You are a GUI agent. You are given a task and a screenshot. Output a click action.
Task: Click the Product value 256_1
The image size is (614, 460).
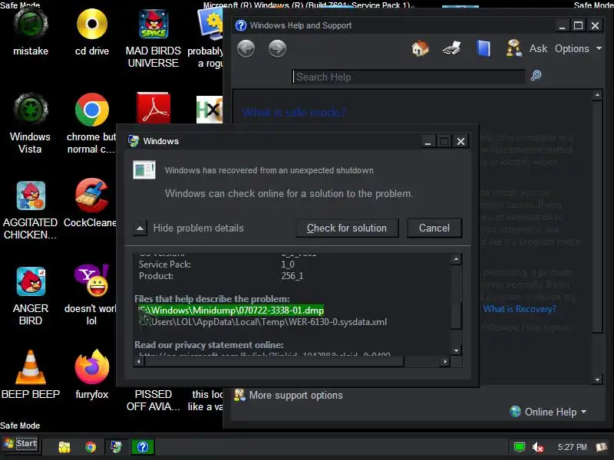292,276
